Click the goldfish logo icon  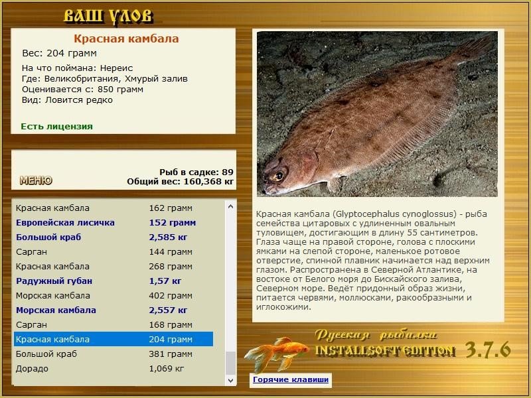[x=276, y=354]
